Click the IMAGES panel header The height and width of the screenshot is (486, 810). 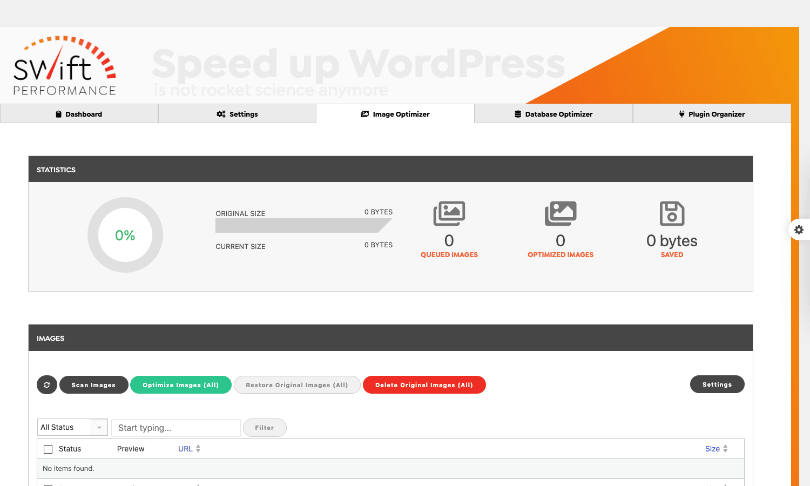click(x=390, y=338)
